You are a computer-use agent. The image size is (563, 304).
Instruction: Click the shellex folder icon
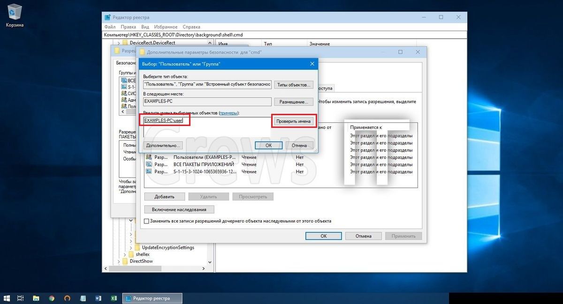pyautogui.click(x=131, y=254)
